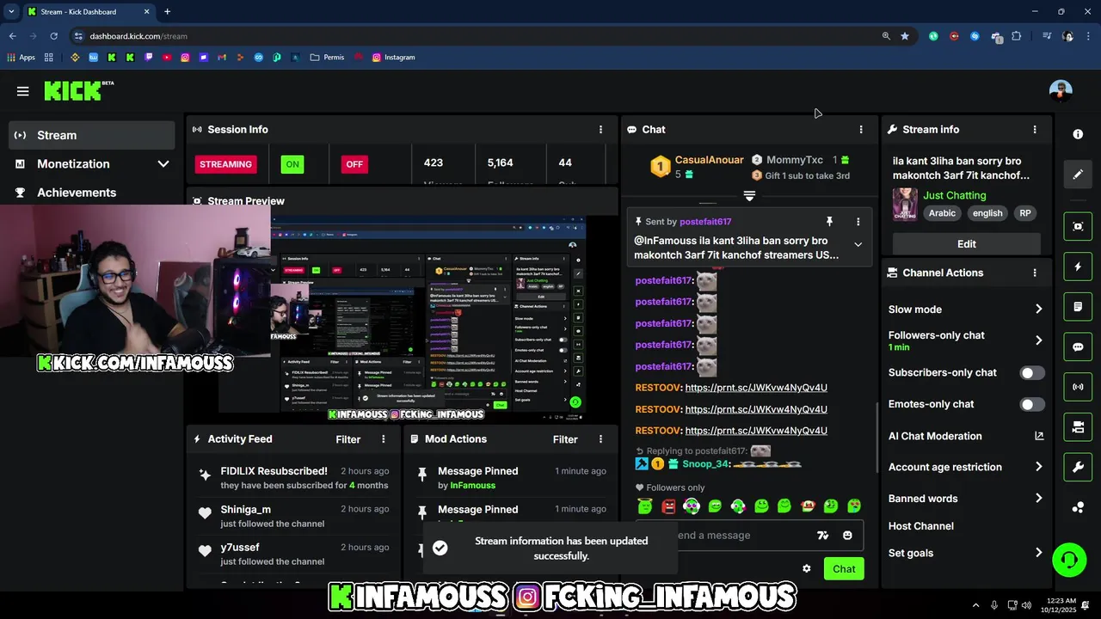This screenshot has height=619, width=1101.
Task: Reload the dashboard page
Action: point(53,36)
